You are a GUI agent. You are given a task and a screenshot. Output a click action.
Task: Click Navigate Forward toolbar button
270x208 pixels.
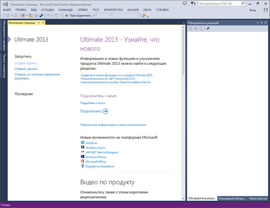(x=16, y=16)
